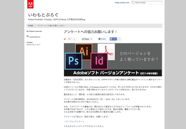Click the blog subtitle 日本製品担当者Blog
The image size is (186, 129).
tap(76, 19)
